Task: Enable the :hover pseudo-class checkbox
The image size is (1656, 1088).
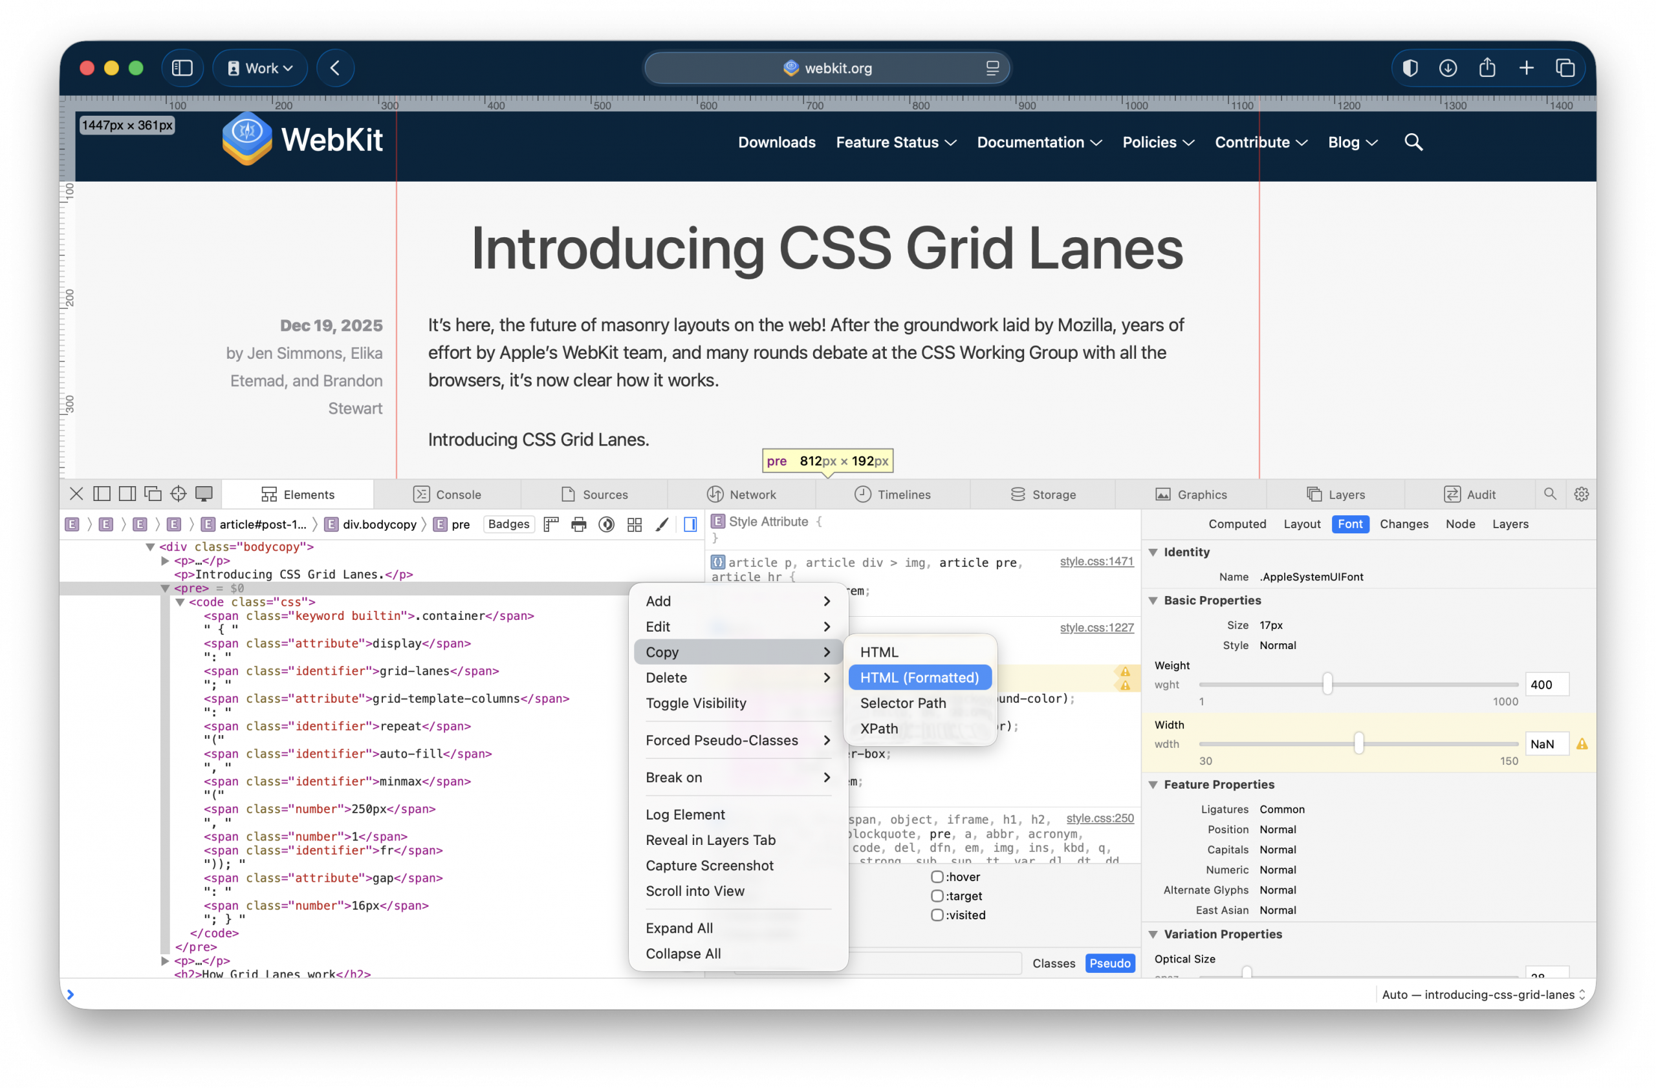Action: [937, 877]
